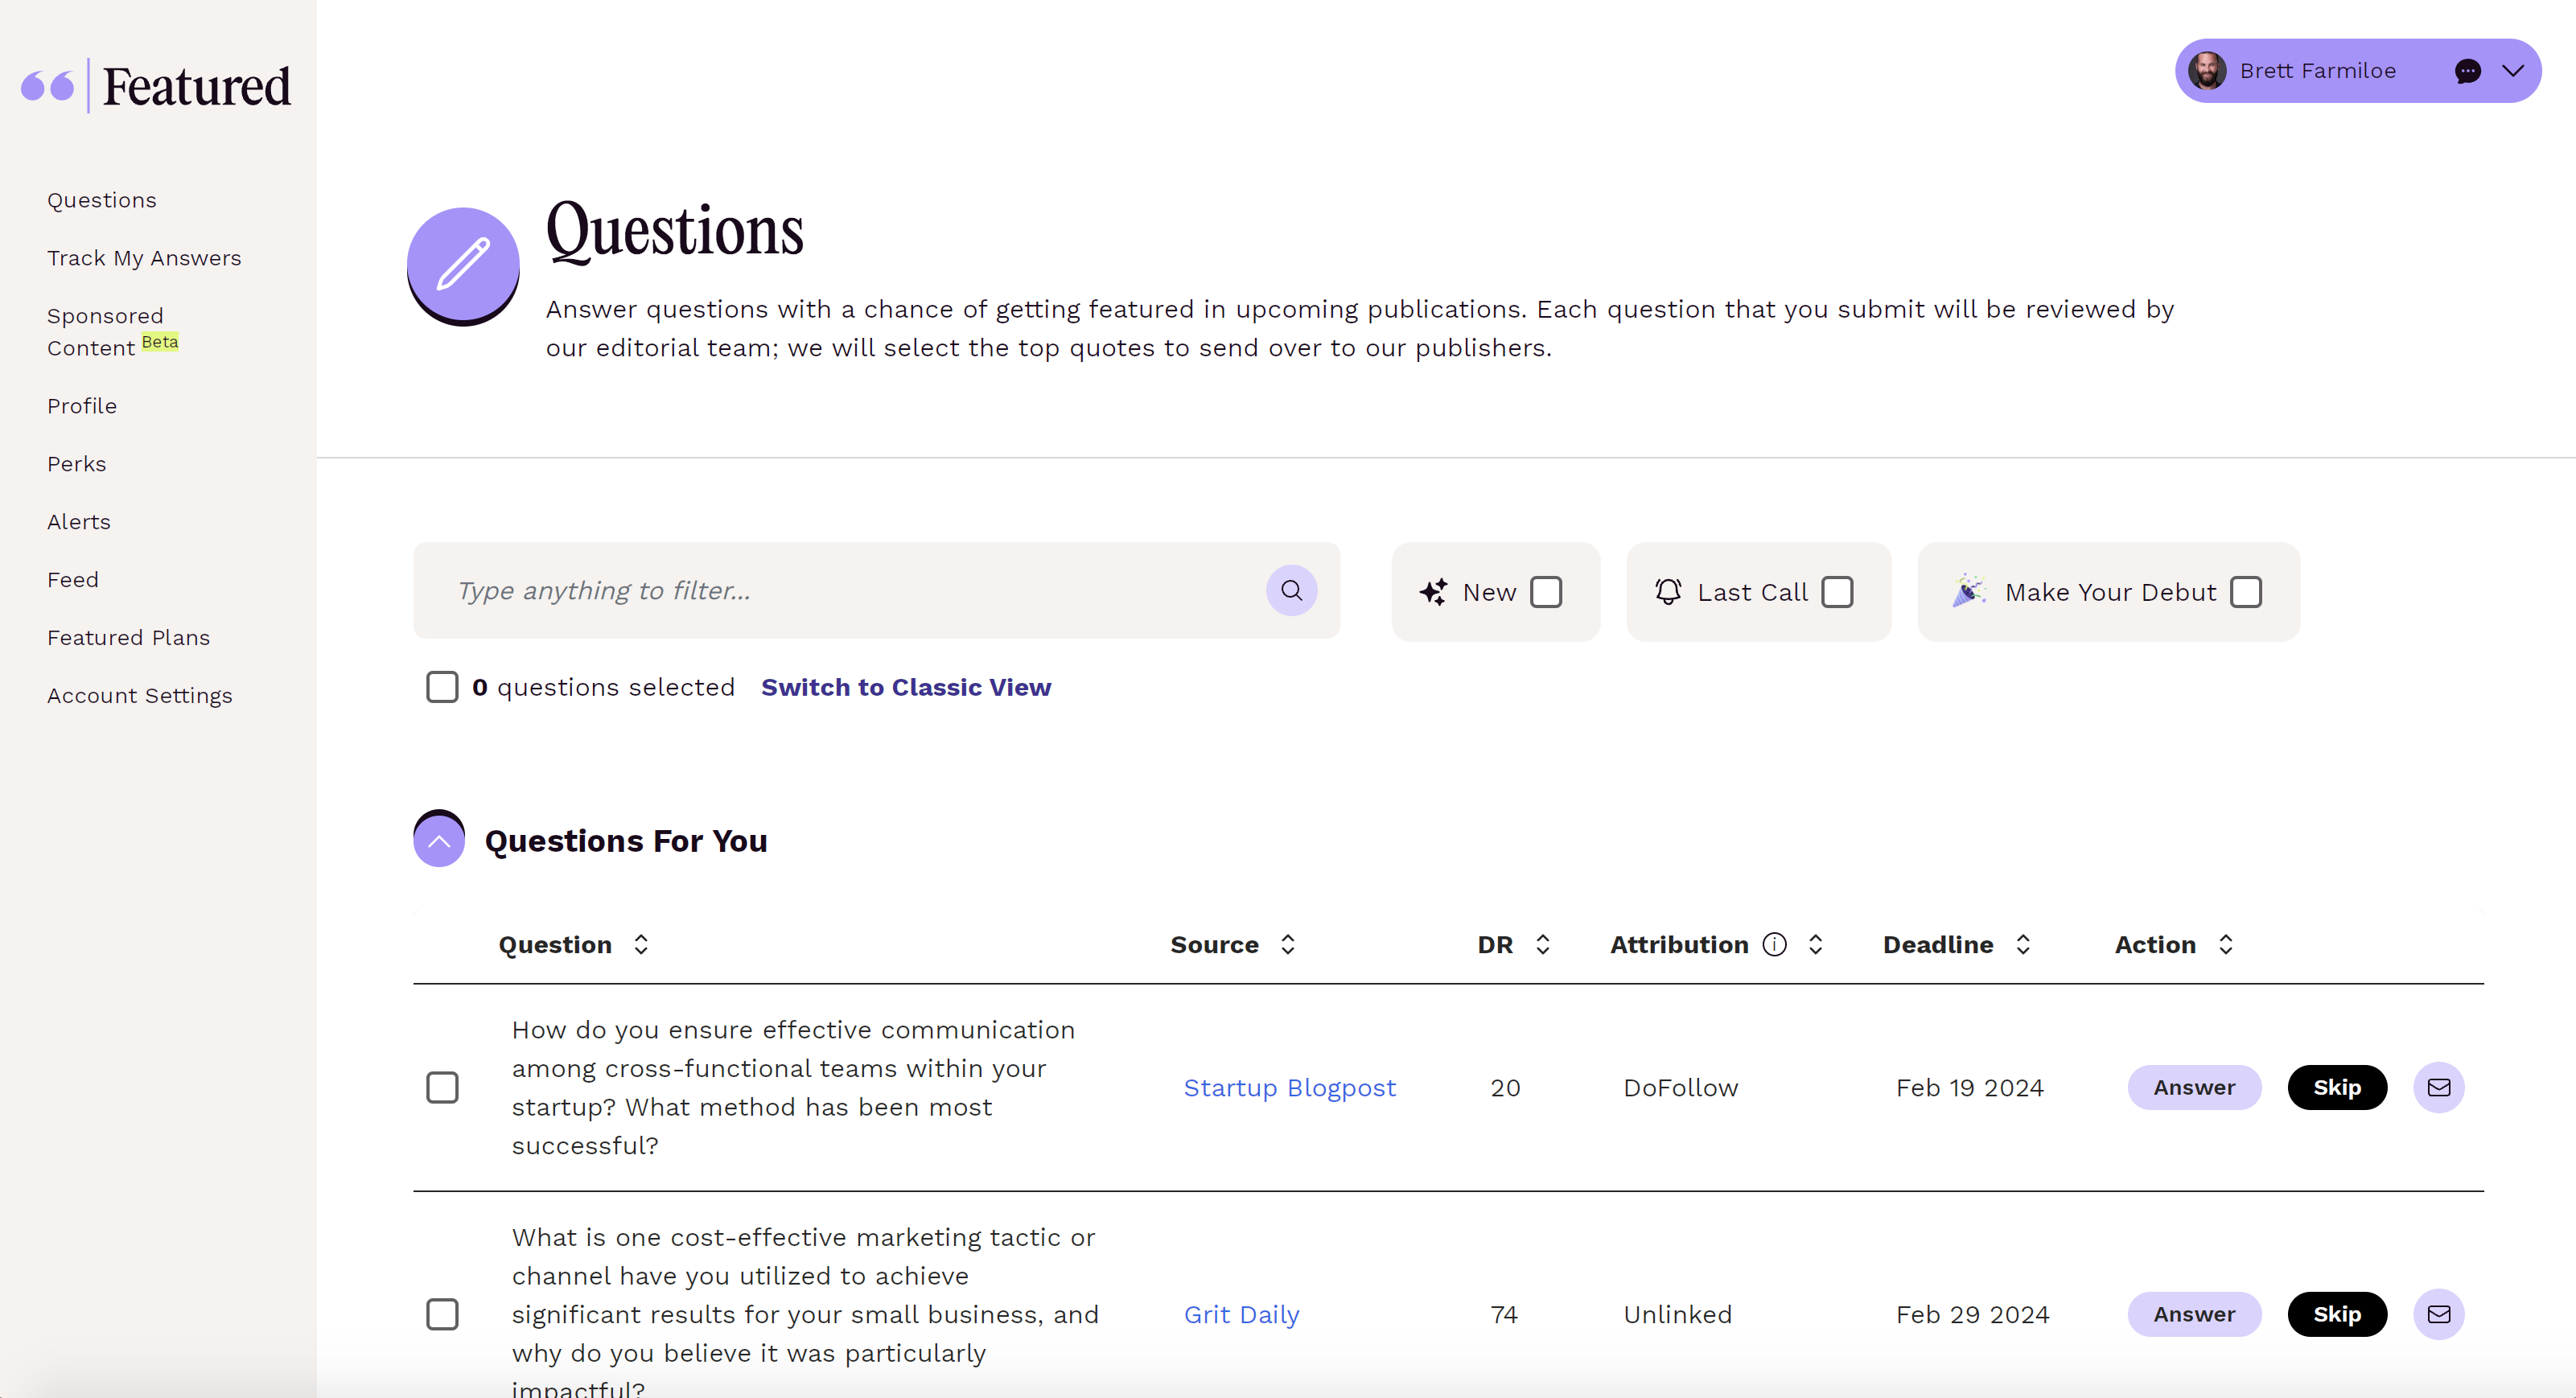Click the bell Last Call icon
Image resolution: width=2576 pixels, height=1398 pixels.
tap(1668, 592)
